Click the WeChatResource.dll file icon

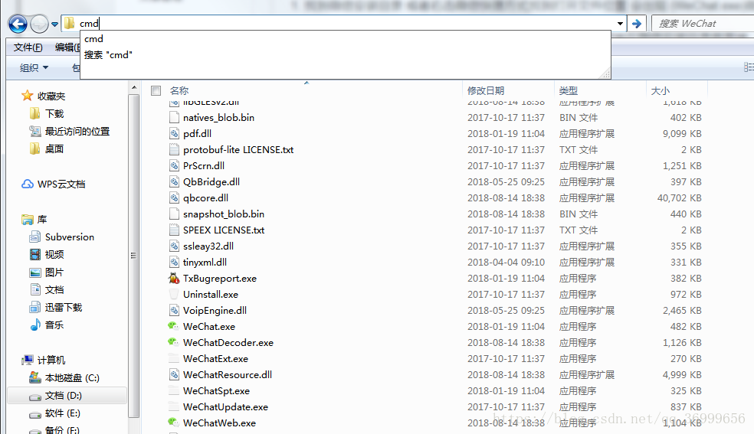(x=175, y=375)
